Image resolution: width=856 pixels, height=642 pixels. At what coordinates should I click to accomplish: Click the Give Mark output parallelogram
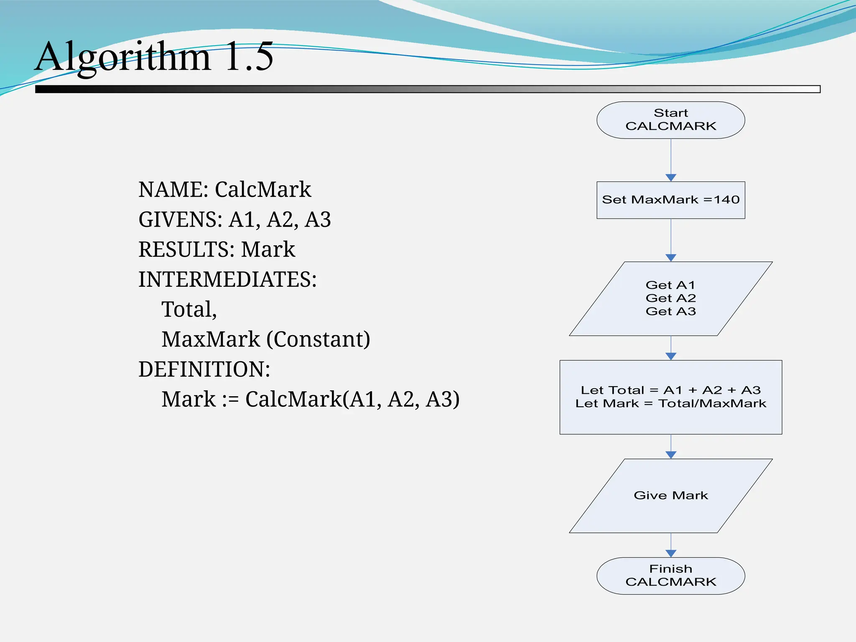(x=670, y=496)
